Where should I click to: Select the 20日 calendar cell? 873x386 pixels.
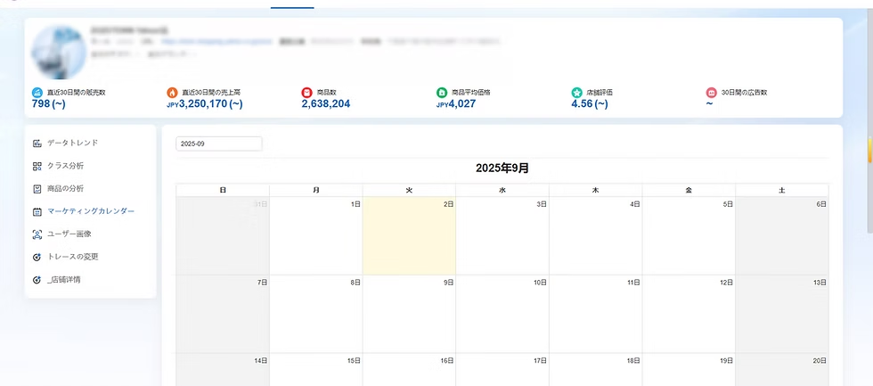[782, 370]
